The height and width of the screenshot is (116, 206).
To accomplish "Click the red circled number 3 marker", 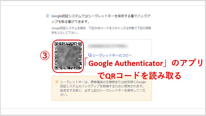I will point(45,55).
